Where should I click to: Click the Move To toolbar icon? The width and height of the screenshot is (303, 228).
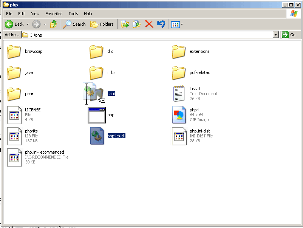[x=125, y=24]
